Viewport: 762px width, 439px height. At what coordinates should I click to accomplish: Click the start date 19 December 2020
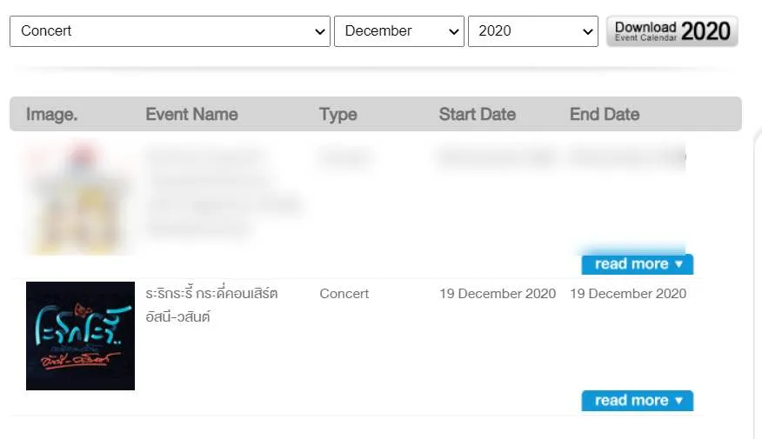(497, 294)
